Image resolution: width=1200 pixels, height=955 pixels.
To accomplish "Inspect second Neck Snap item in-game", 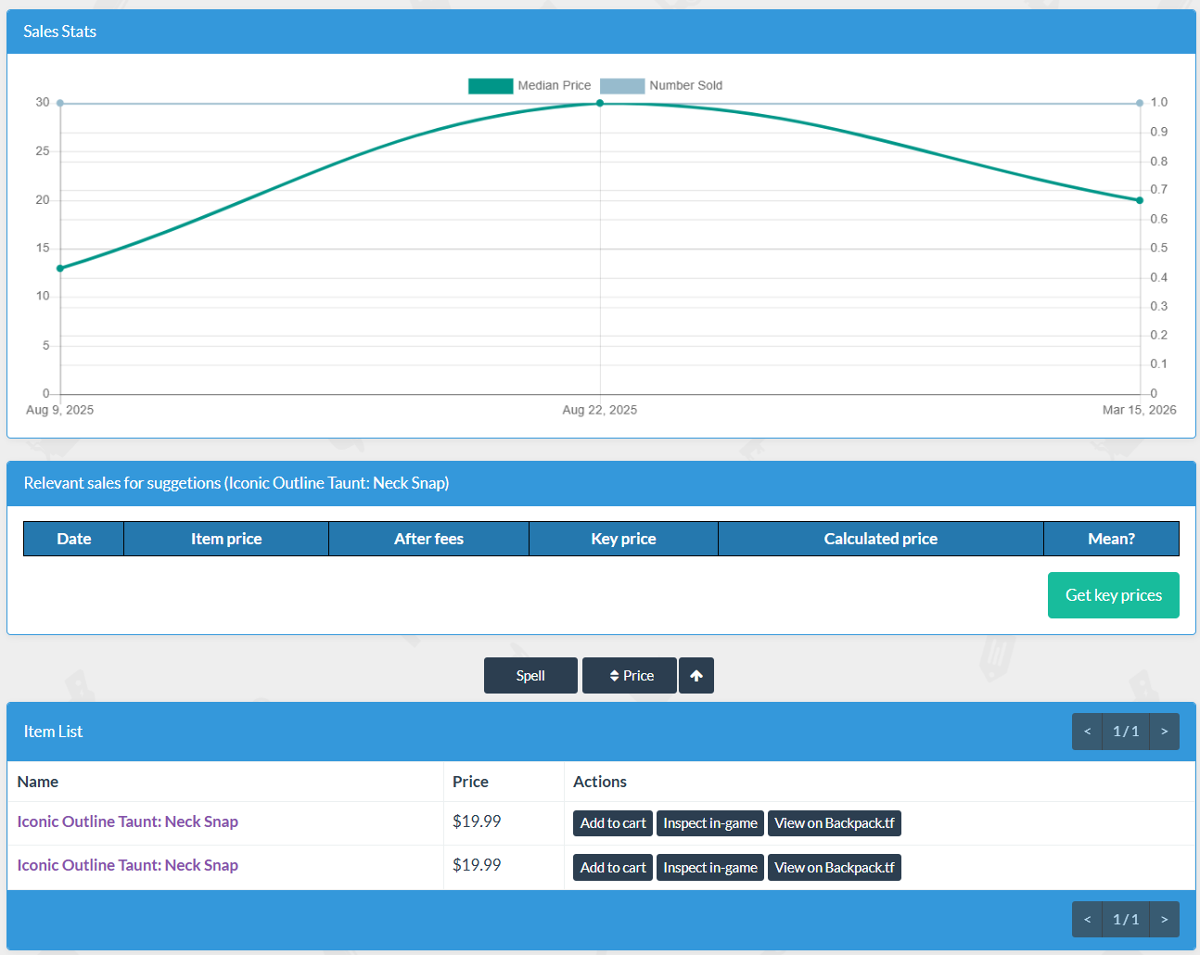I will click(710, 868).
